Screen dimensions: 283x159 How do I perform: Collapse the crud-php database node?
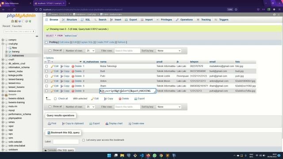click(x=3, y=44)
